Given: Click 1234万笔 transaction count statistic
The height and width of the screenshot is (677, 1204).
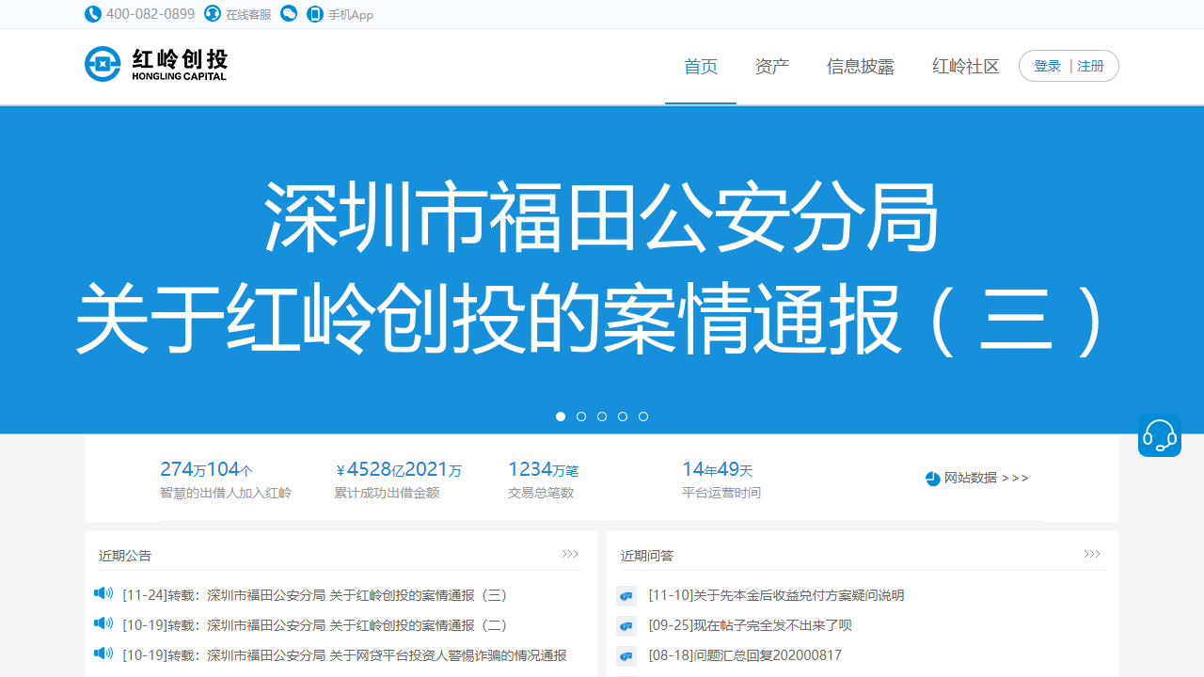Looking at the screenshot, I should (x=543, y=469).
